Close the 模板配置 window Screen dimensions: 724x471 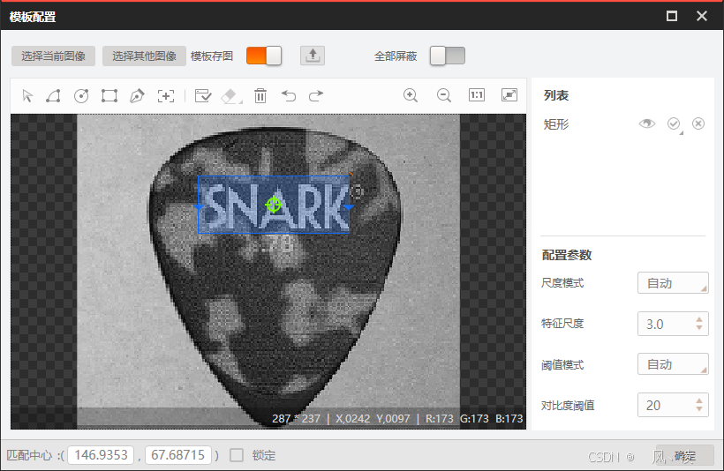(x=702, y=16)
